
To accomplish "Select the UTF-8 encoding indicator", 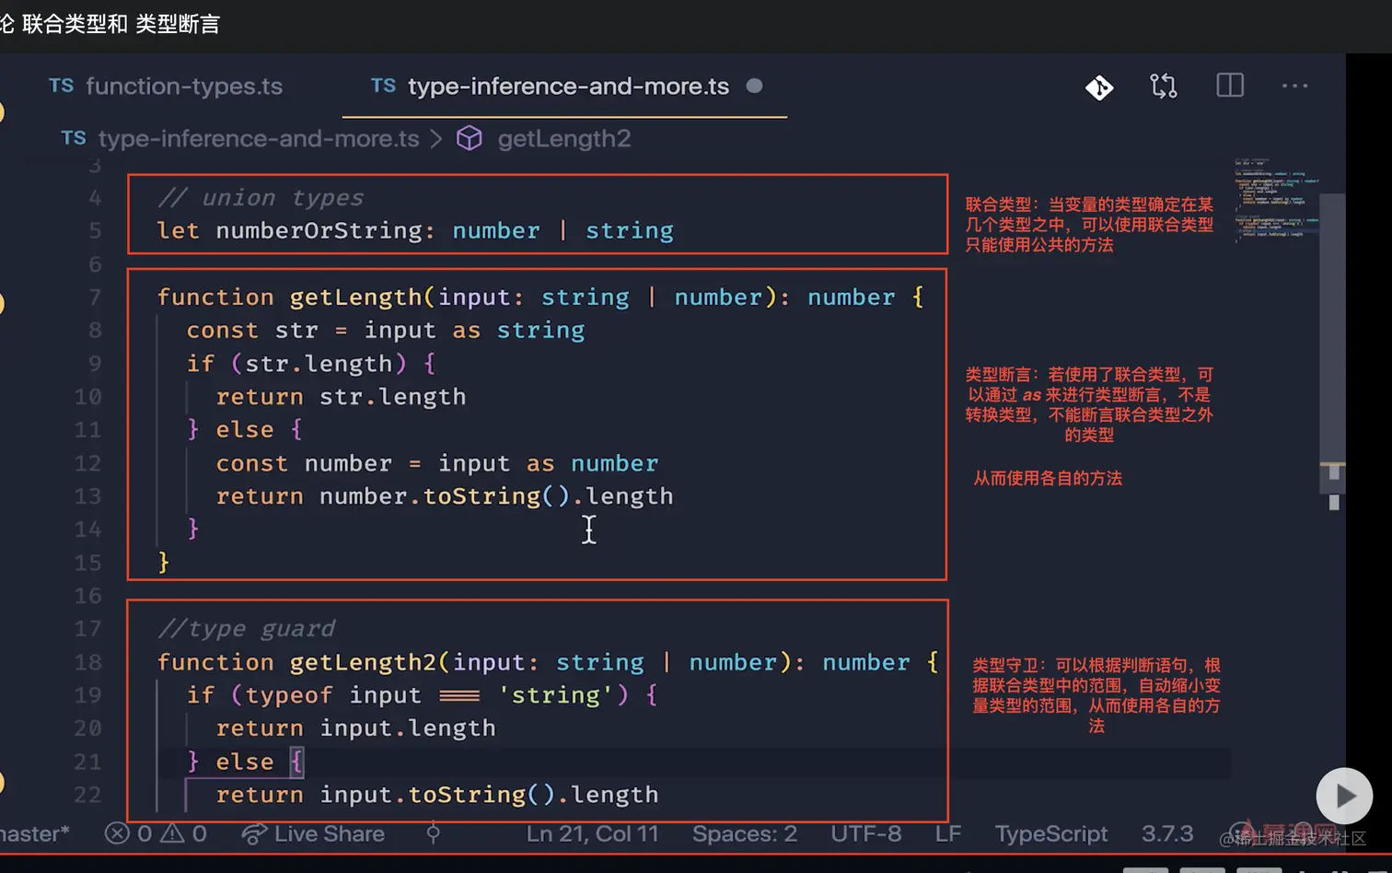I will point(866,834).
